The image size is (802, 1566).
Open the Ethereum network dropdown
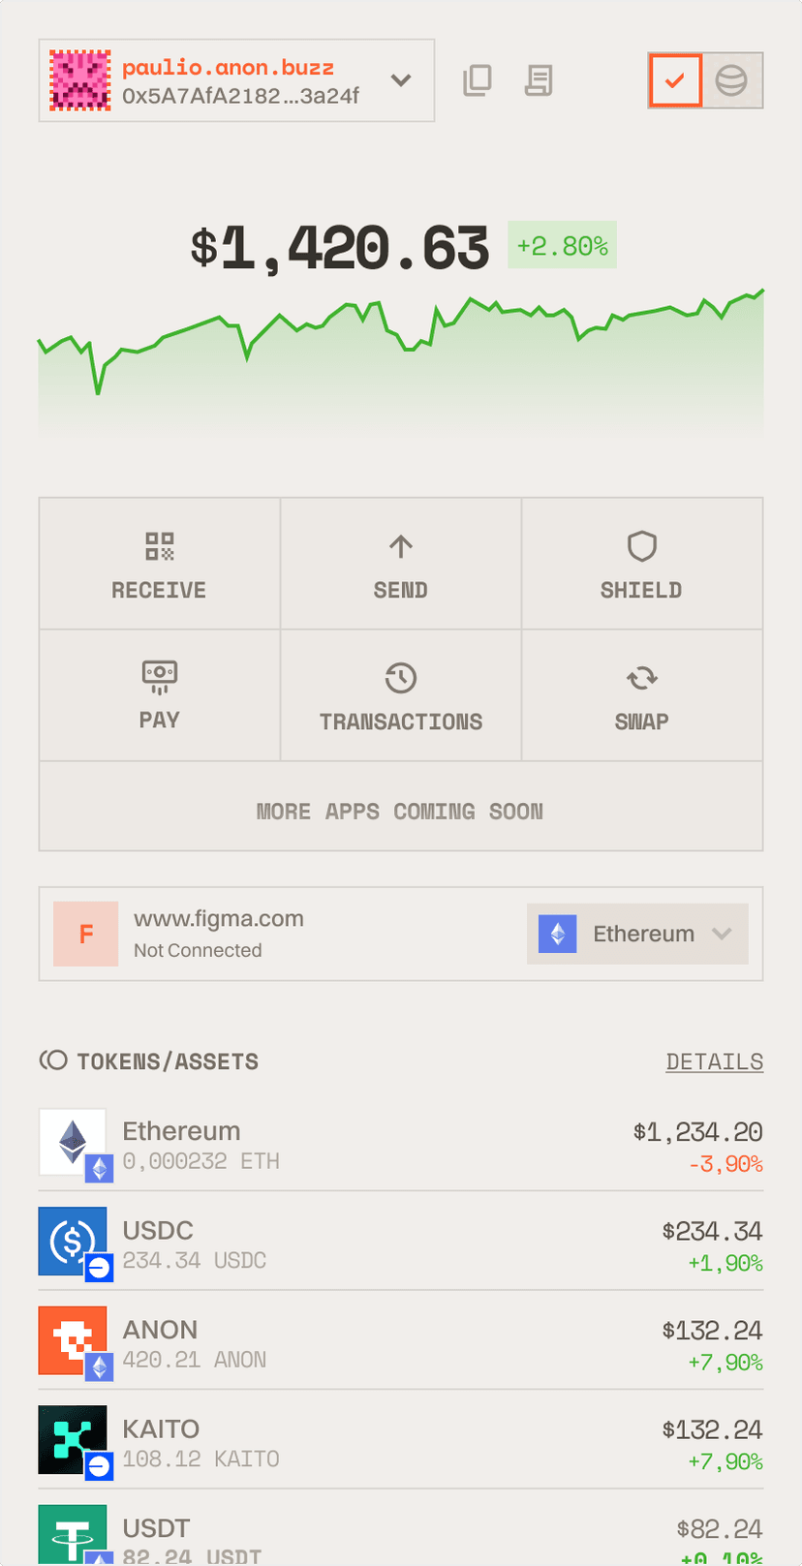point(637,934)
